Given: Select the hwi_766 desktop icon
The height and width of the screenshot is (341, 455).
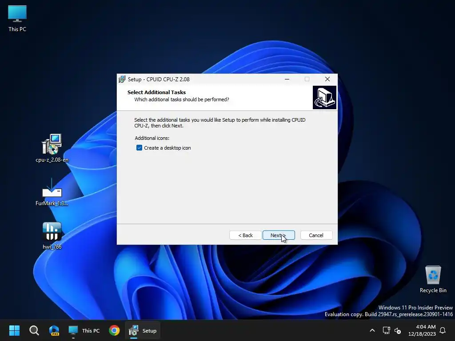Looking at the screenshot, I should point(52,236).
